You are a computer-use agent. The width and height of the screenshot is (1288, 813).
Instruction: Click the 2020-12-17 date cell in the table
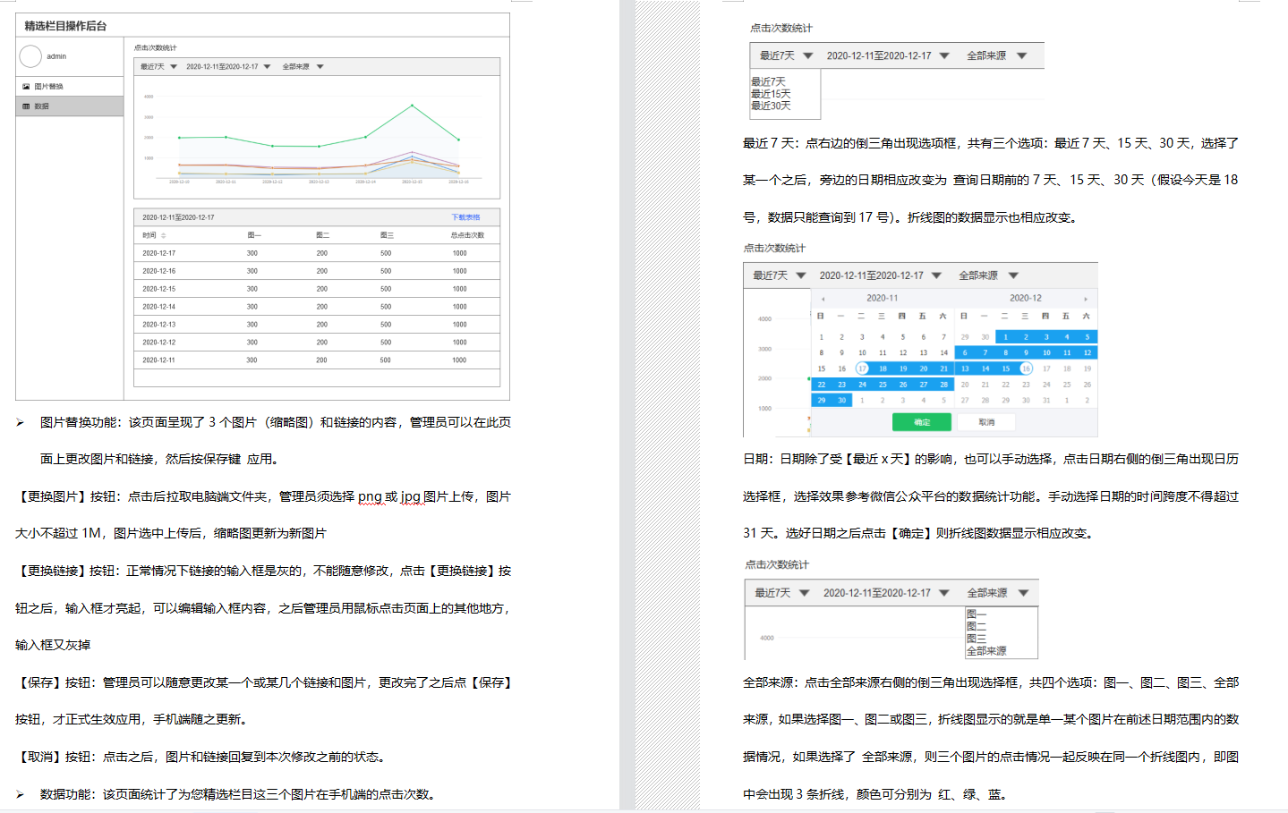(159, 253)
